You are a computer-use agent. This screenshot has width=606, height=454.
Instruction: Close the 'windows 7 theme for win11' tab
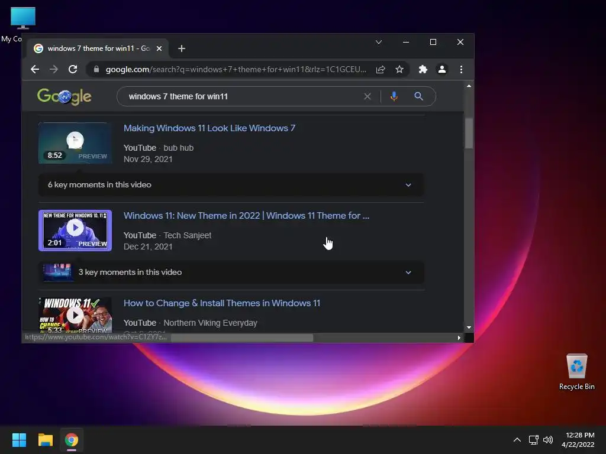coord(159,48)
